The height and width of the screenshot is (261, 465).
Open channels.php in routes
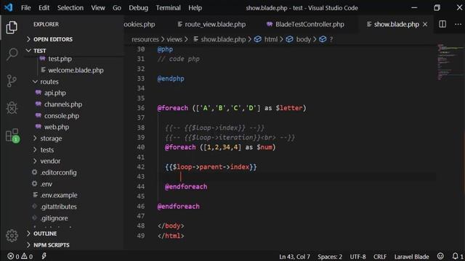[x=63, y=104]
